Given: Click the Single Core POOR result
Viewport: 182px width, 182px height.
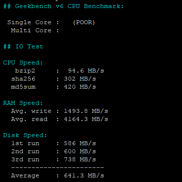Looking at the screenshot, I should point(84,22).
